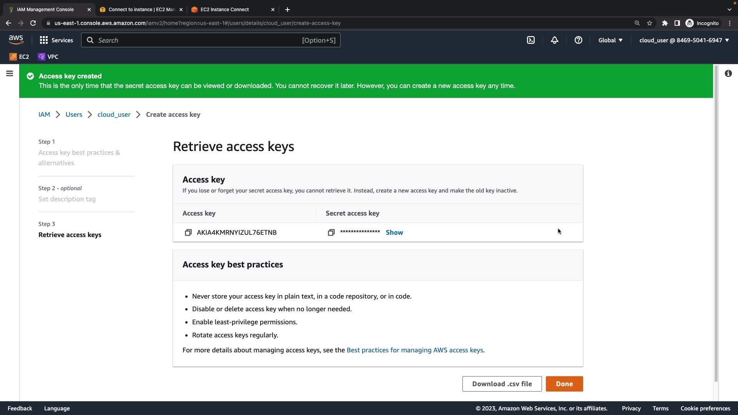
Task: Copy the secret access key icon
Action: 331,232
